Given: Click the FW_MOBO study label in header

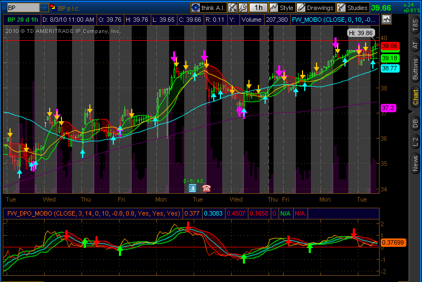Looking at the screenshot, I should [x=334, y=20].
